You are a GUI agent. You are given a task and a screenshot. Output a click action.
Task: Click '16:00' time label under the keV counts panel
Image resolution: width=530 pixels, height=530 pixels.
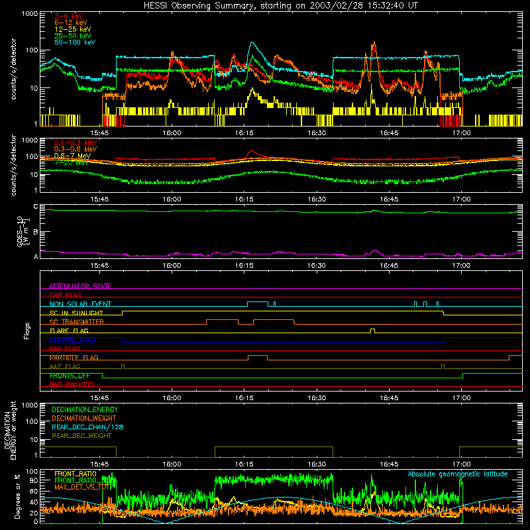tap(172, 133)
